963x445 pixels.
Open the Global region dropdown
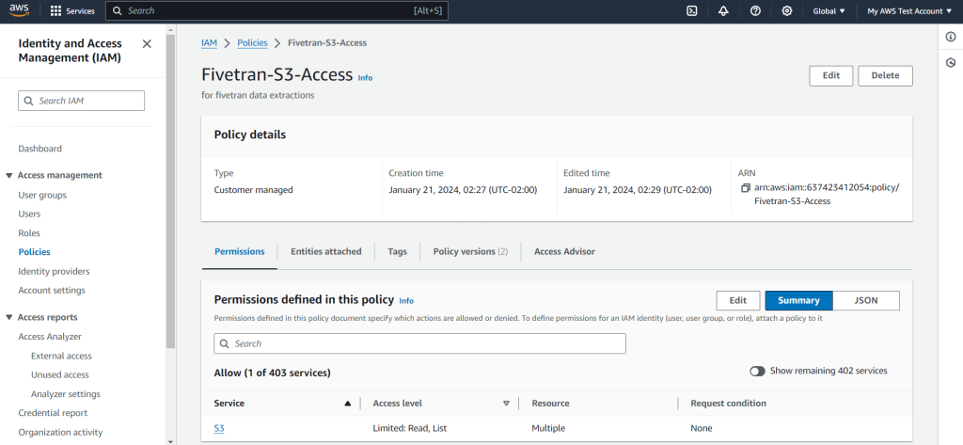click(829, 11)
